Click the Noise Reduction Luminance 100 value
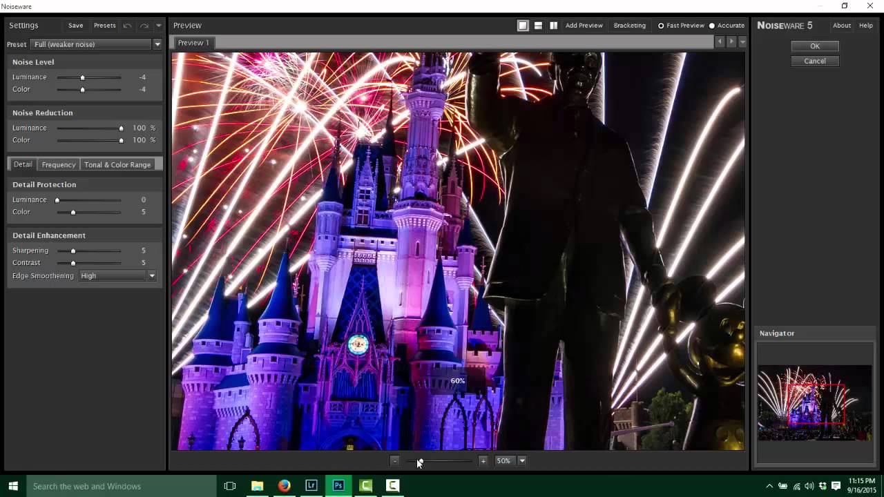The width and height of the screenshot is (884, 497). click(140, 128)
